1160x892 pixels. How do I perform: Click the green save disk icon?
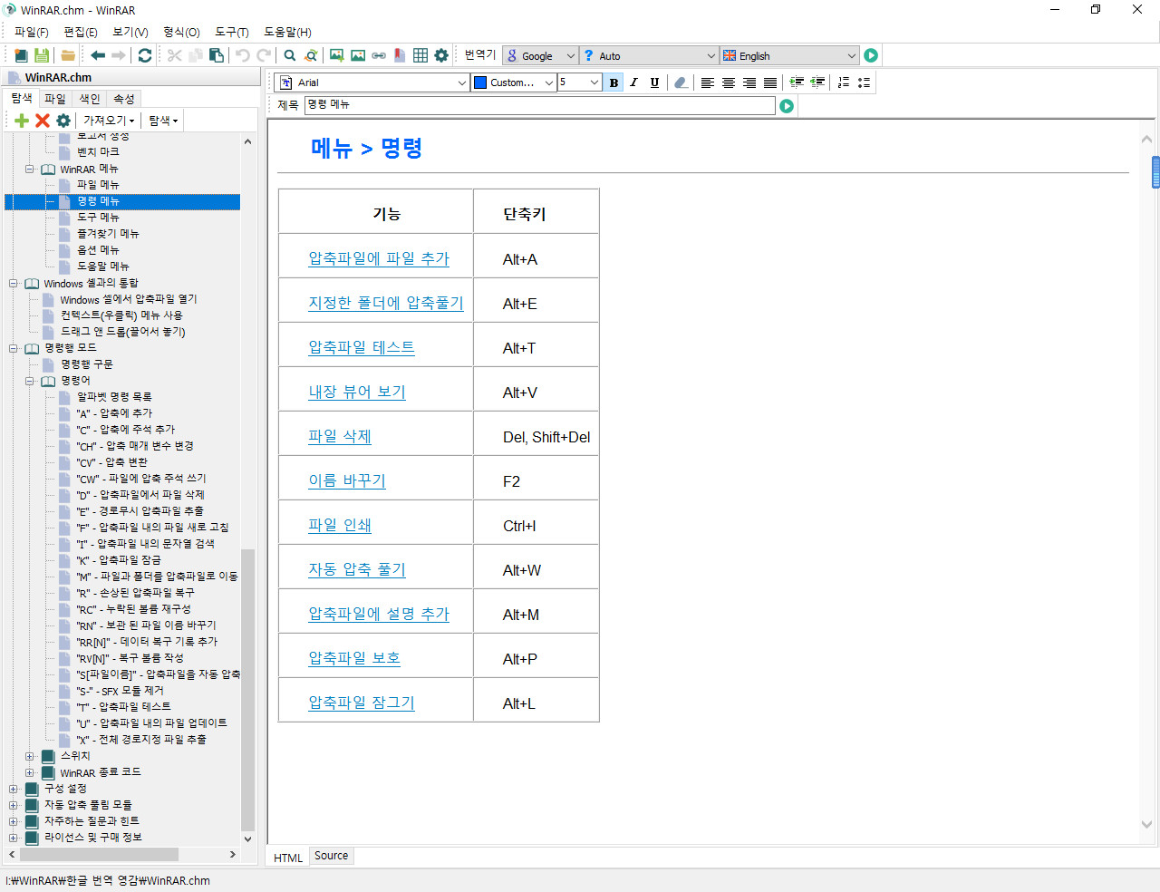42,55
